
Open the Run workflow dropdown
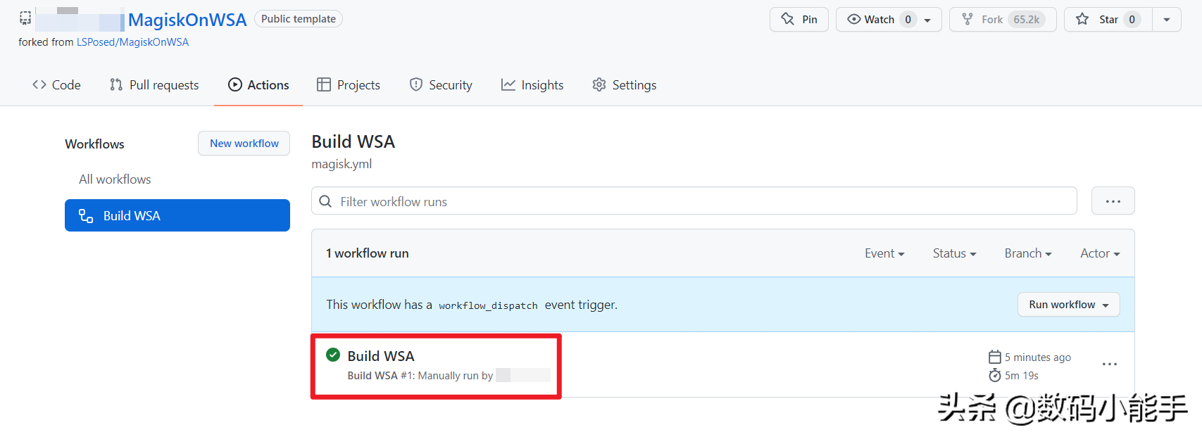pyautogui.click(x=1068, y=305)
